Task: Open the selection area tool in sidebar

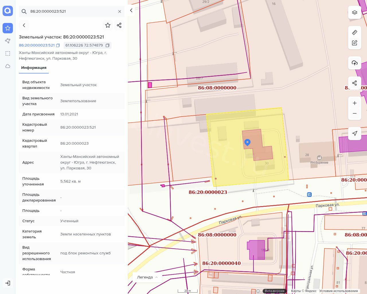Action: click(x=8, y=53)
